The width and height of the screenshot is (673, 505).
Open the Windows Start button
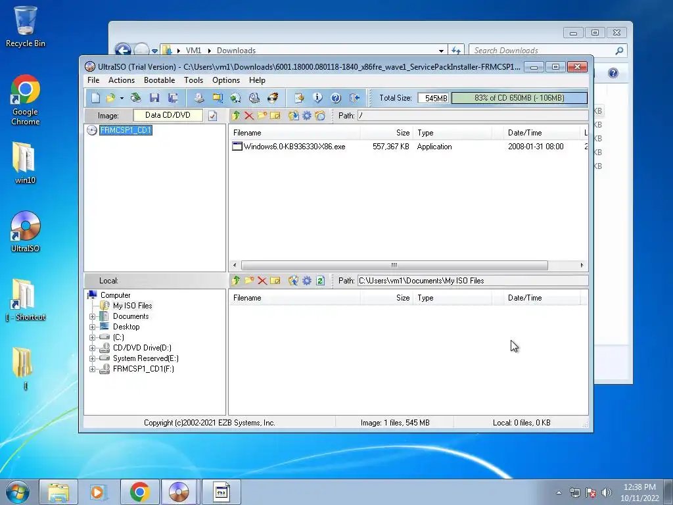click(17, 492)
